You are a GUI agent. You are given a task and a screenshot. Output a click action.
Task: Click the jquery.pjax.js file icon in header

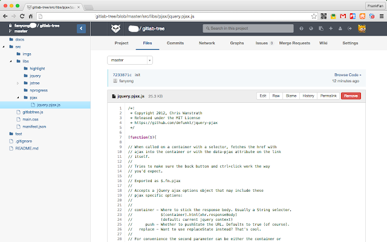[x=114, y=96]
